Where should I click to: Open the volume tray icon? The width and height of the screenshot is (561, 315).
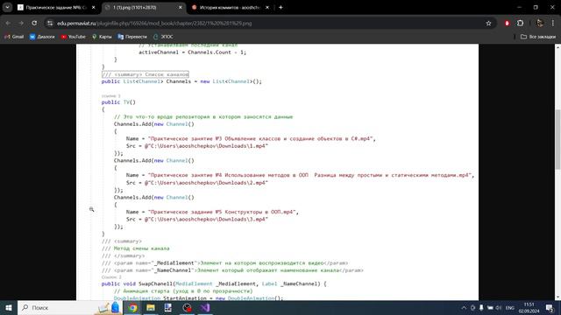499,307
